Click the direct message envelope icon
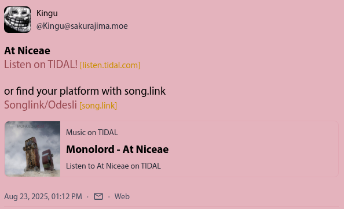This screenshot has width=344, height=209. (98, 196)
